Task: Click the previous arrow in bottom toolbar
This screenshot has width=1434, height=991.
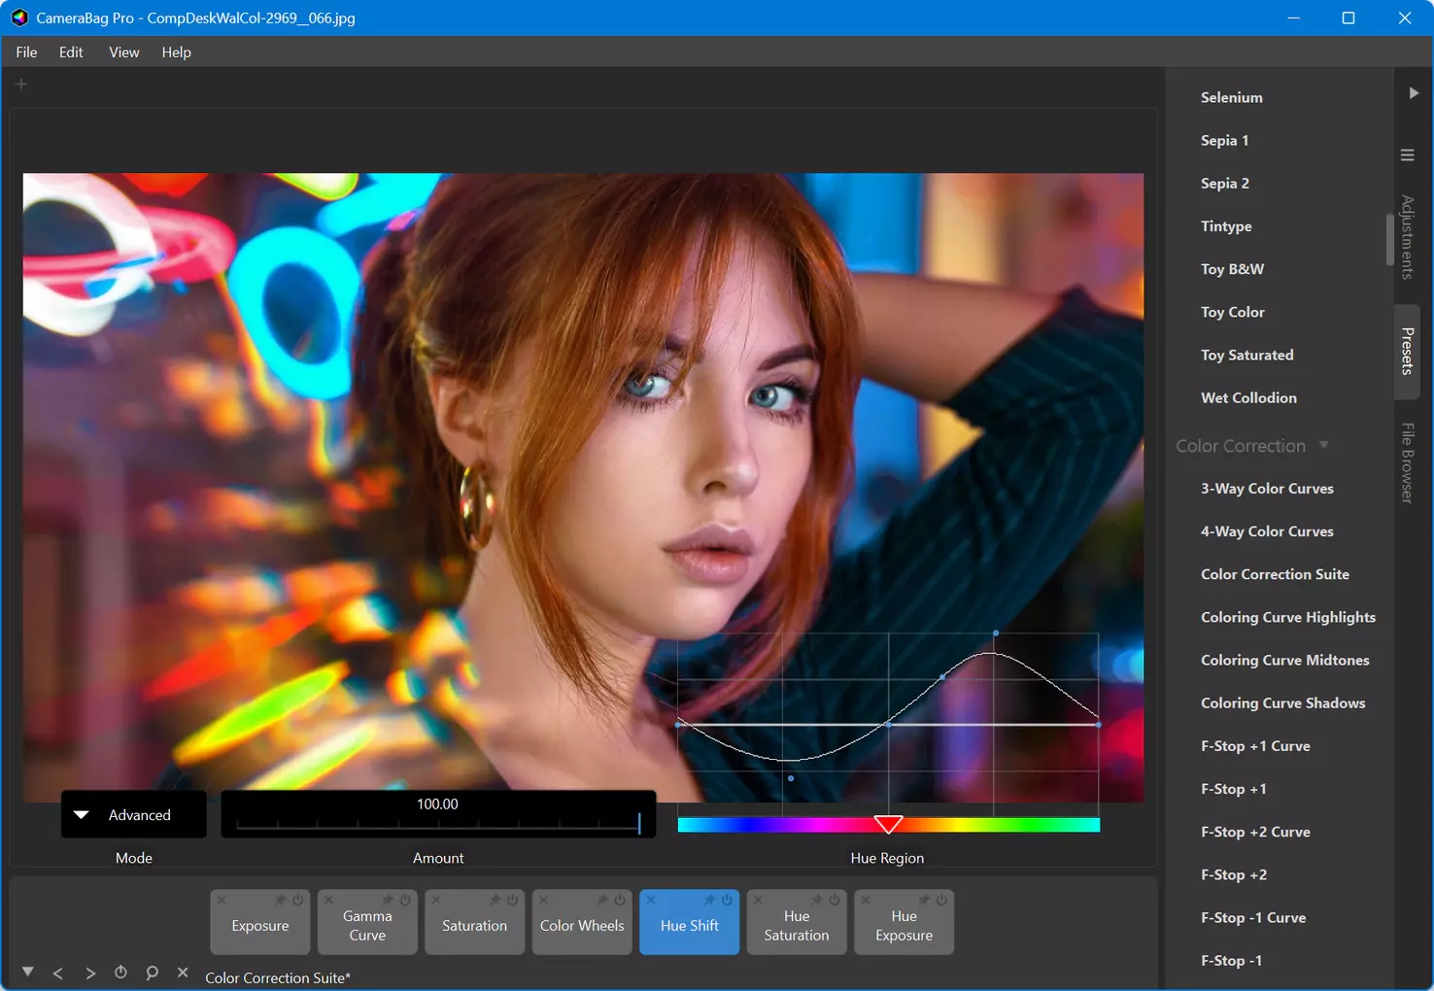Action: pos(58,973)
